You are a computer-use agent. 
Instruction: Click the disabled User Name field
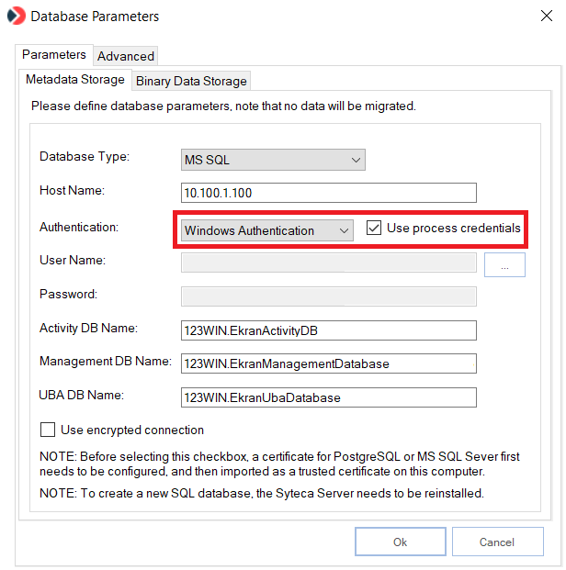point(329,264)
